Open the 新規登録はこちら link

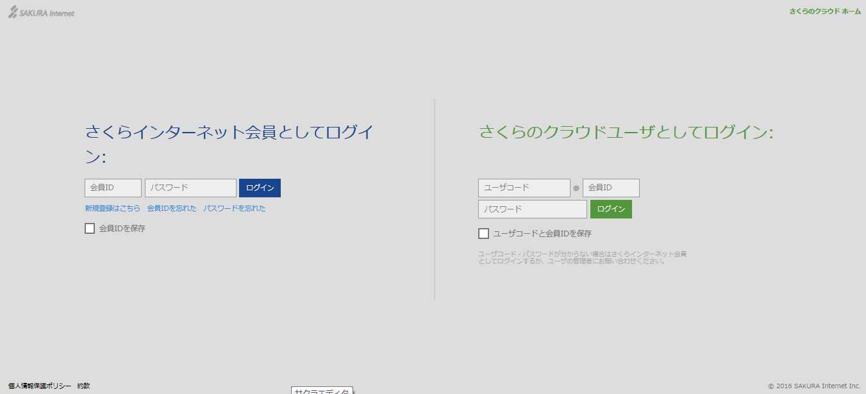pyautogui.click(x=112, y=208)
